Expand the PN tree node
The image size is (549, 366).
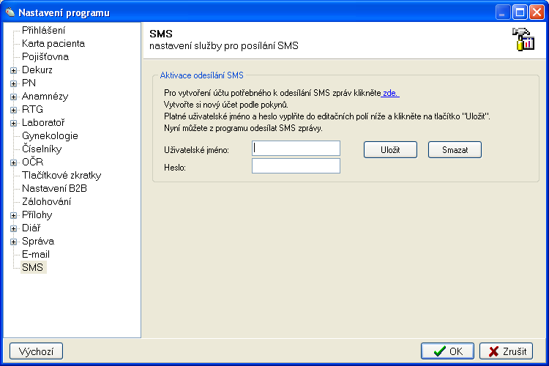coord(13,83)
